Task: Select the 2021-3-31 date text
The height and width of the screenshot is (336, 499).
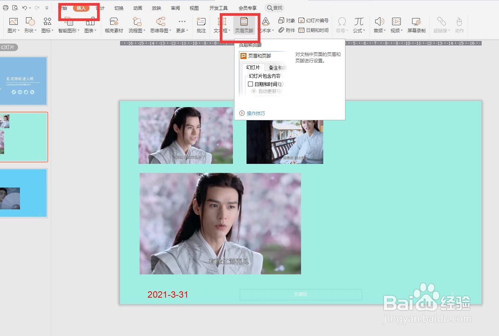Action: (168, 295)
